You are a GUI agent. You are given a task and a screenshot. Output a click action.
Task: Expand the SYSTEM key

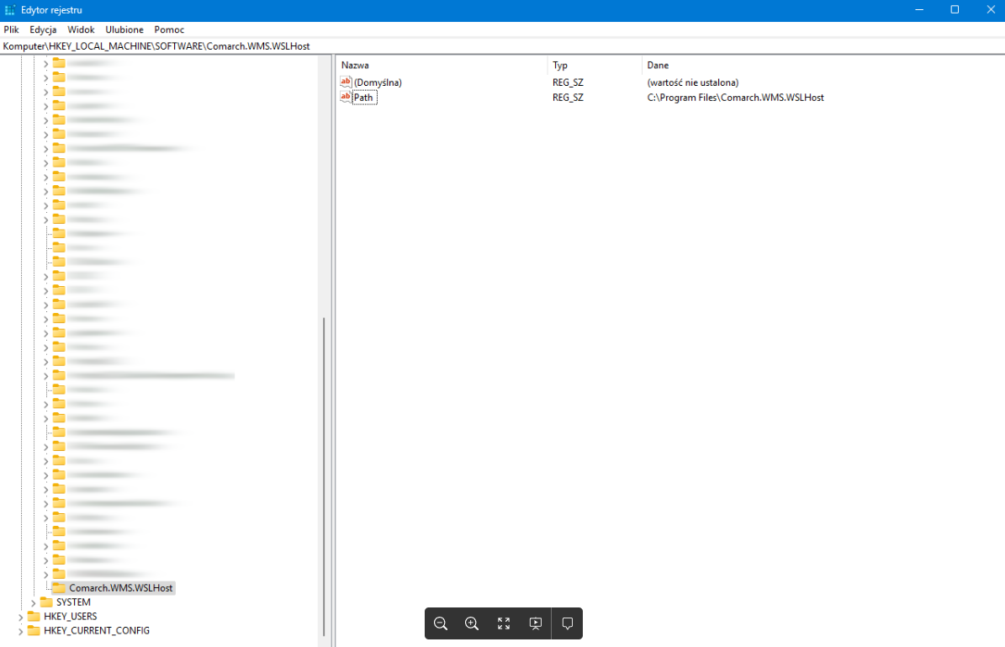pos(34,602)
